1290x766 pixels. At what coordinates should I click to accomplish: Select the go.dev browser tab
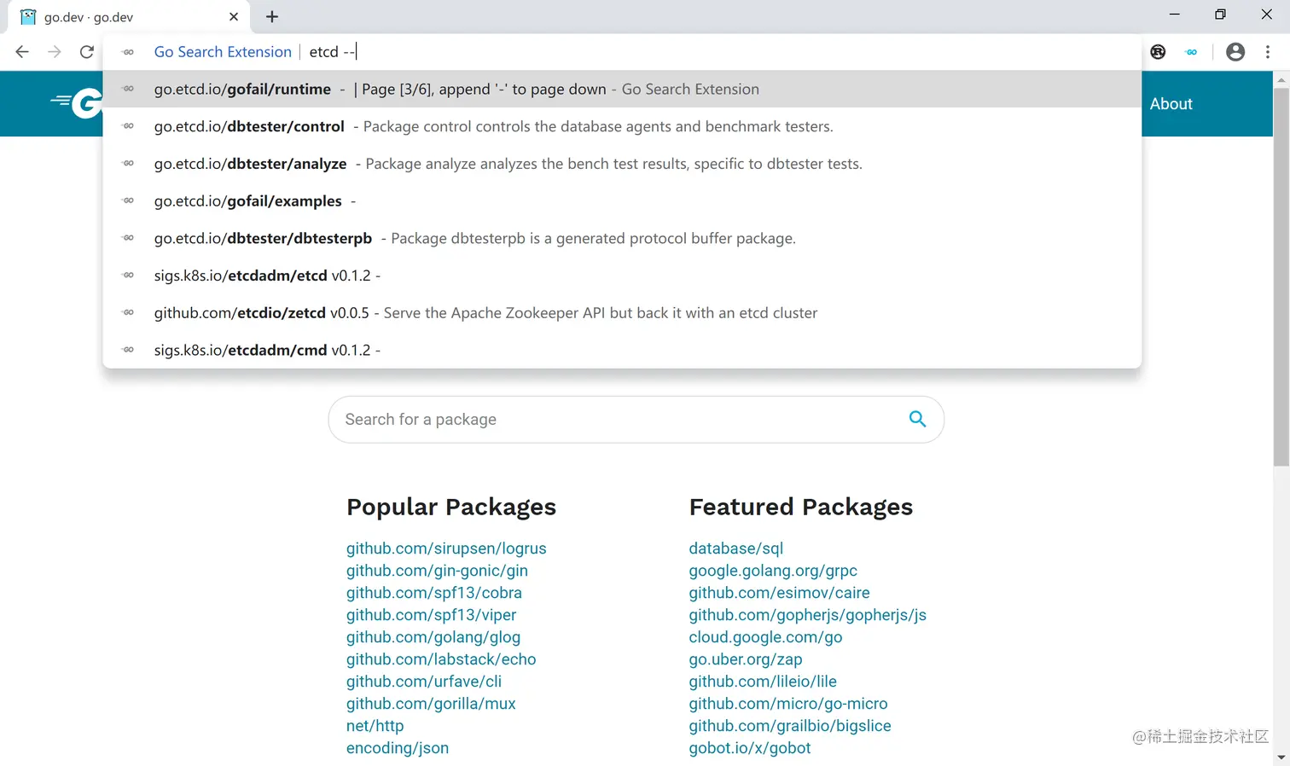tap(130, 17)
